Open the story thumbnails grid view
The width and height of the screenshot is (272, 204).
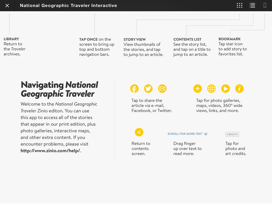click(239, 6)
